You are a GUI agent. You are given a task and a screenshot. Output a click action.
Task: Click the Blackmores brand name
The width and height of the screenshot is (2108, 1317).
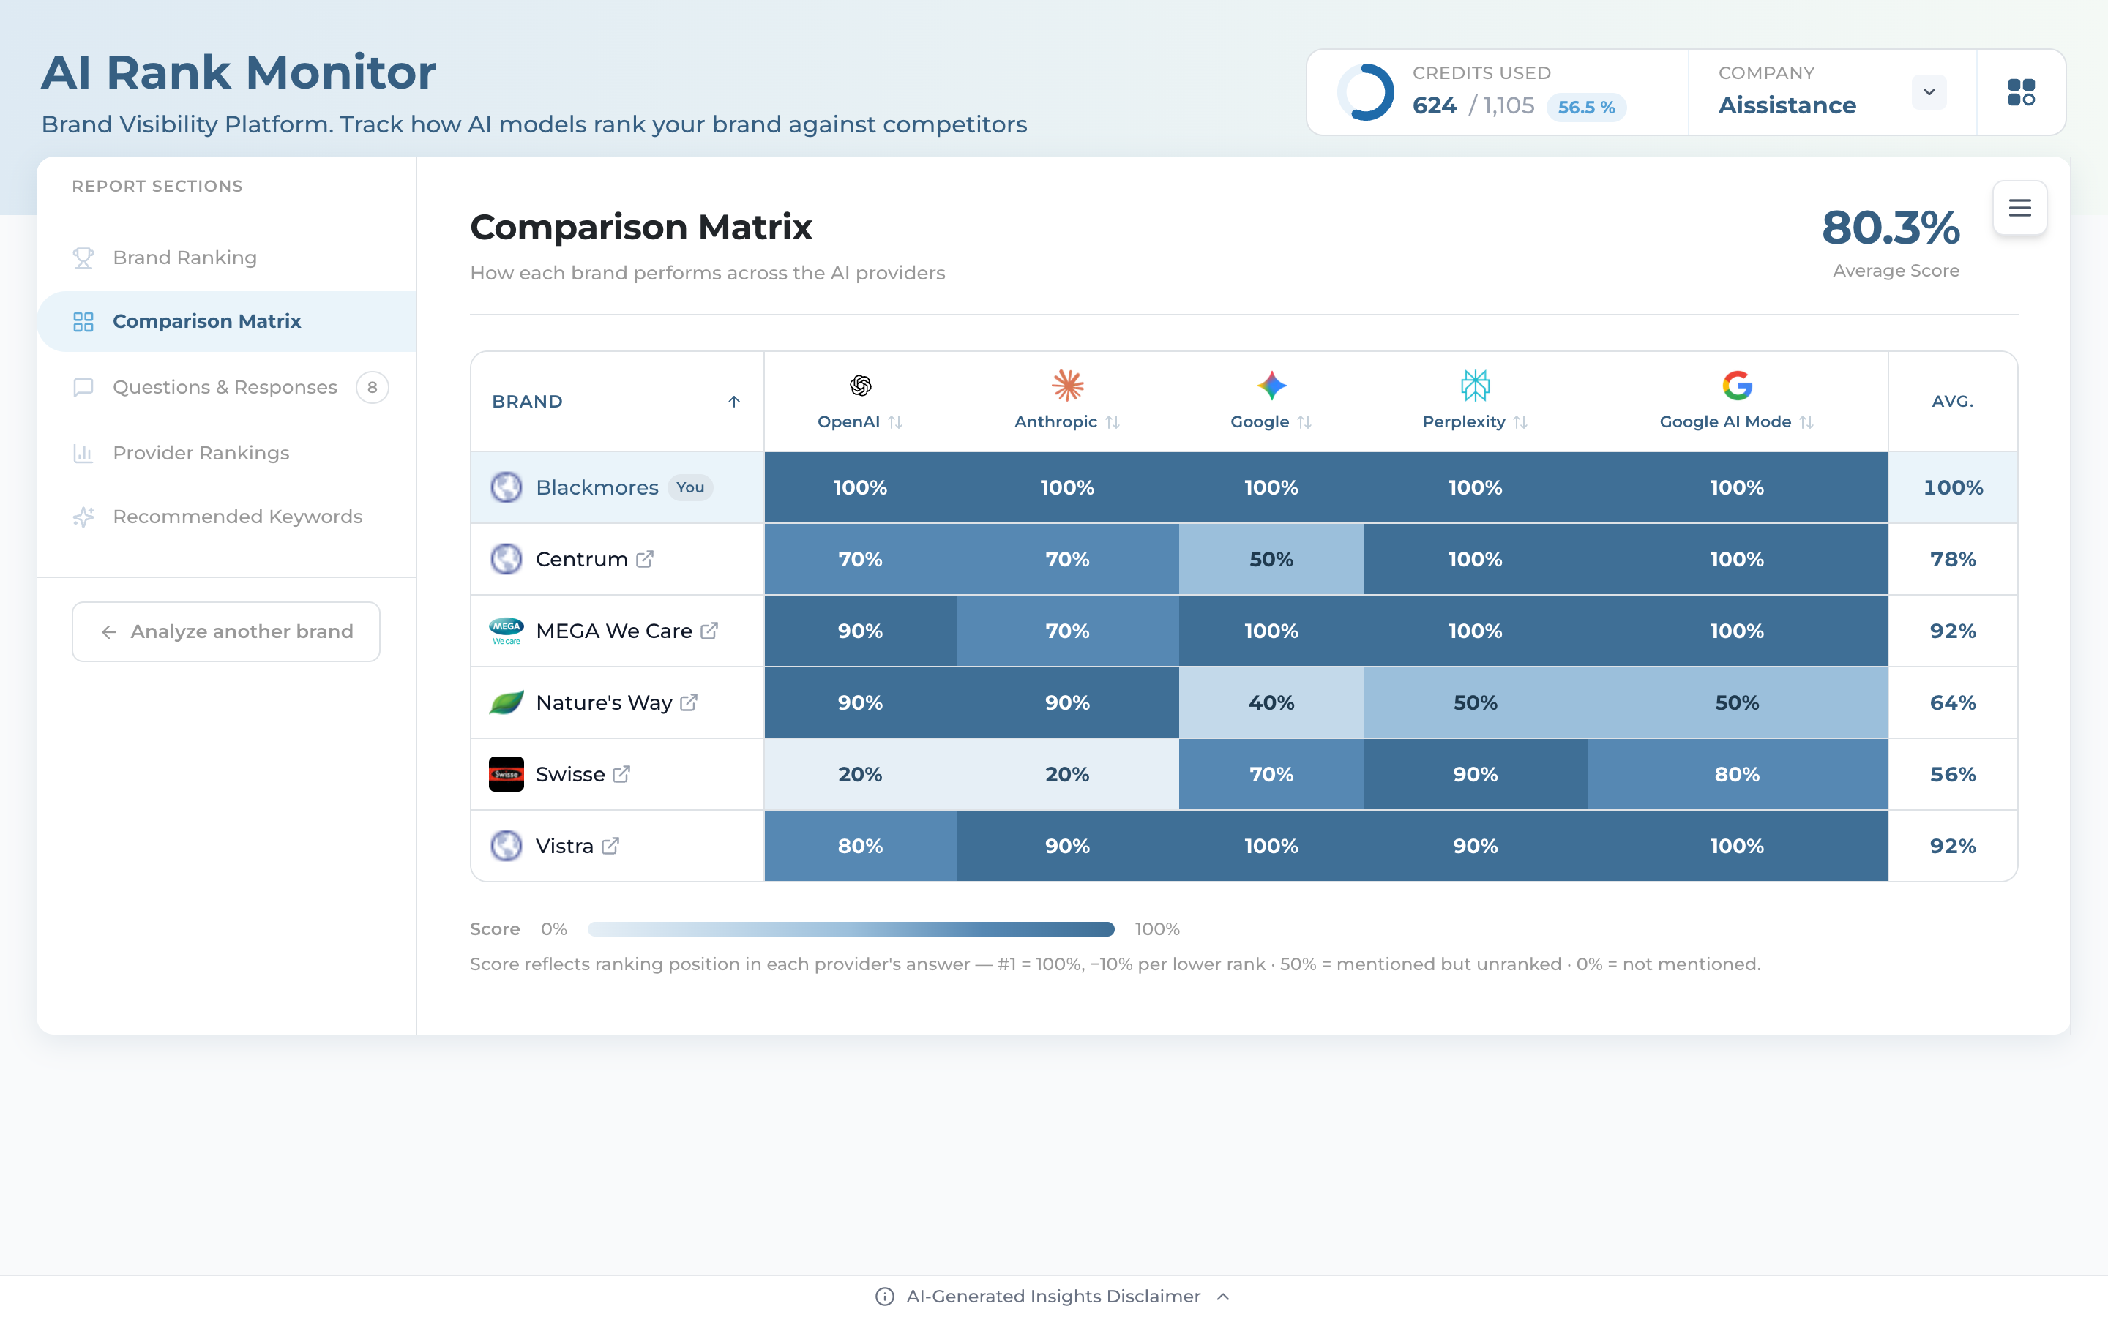597,488
